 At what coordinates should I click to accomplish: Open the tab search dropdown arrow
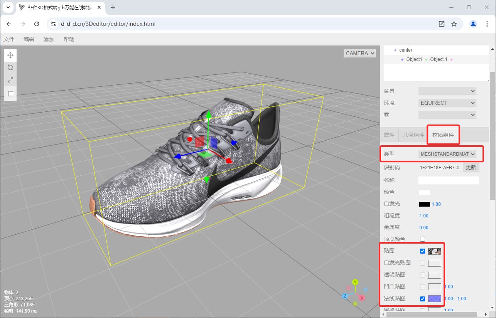[x=8, y=7]
